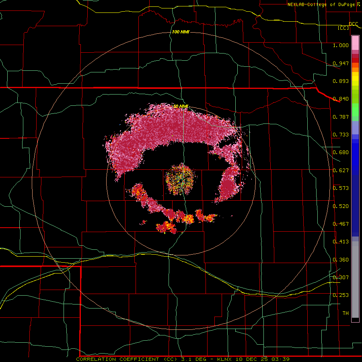362x362 pixels.
Task: Select the 0.840 legend value
Action: pyautogui.click(x=341, y=99)
